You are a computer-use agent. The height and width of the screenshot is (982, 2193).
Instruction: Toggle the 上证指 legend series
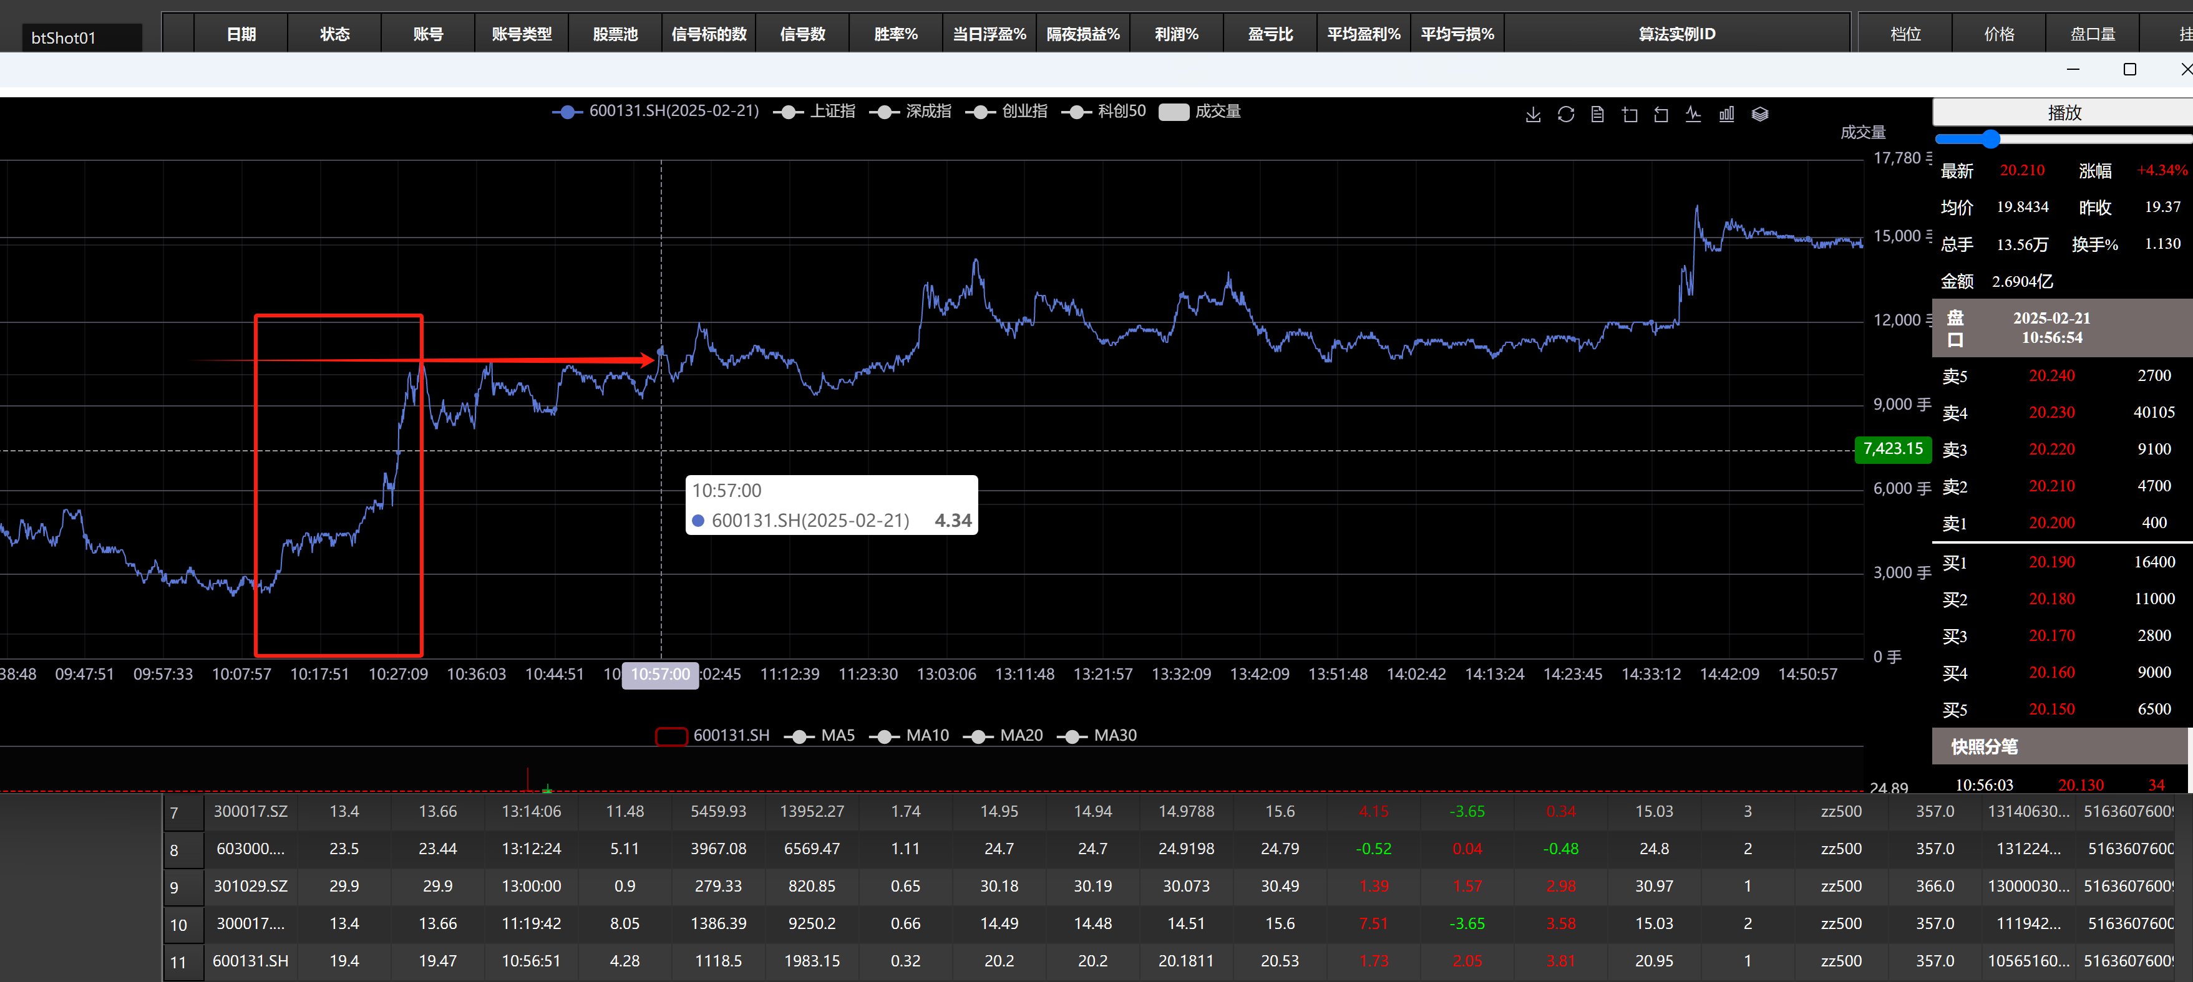[815, 112]
